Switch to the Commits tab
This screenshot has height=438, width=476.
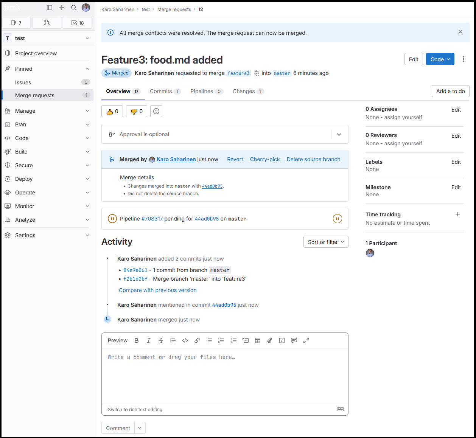tap(165, 91)
